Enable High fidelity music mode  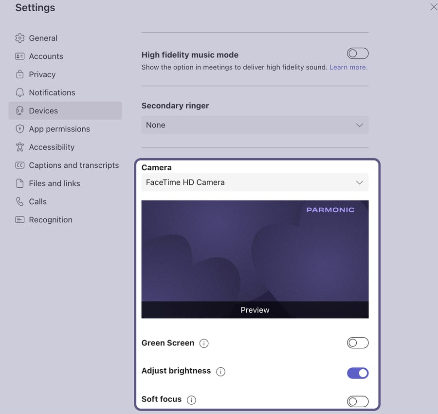pyautogui.click(x=358, y=53)
